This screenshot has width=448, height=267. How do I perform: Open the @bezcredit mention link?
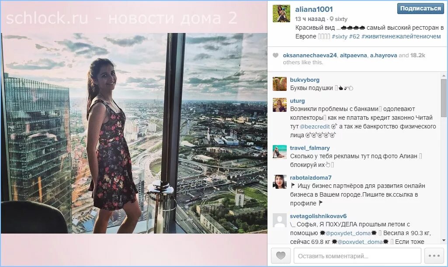(315, 126)
